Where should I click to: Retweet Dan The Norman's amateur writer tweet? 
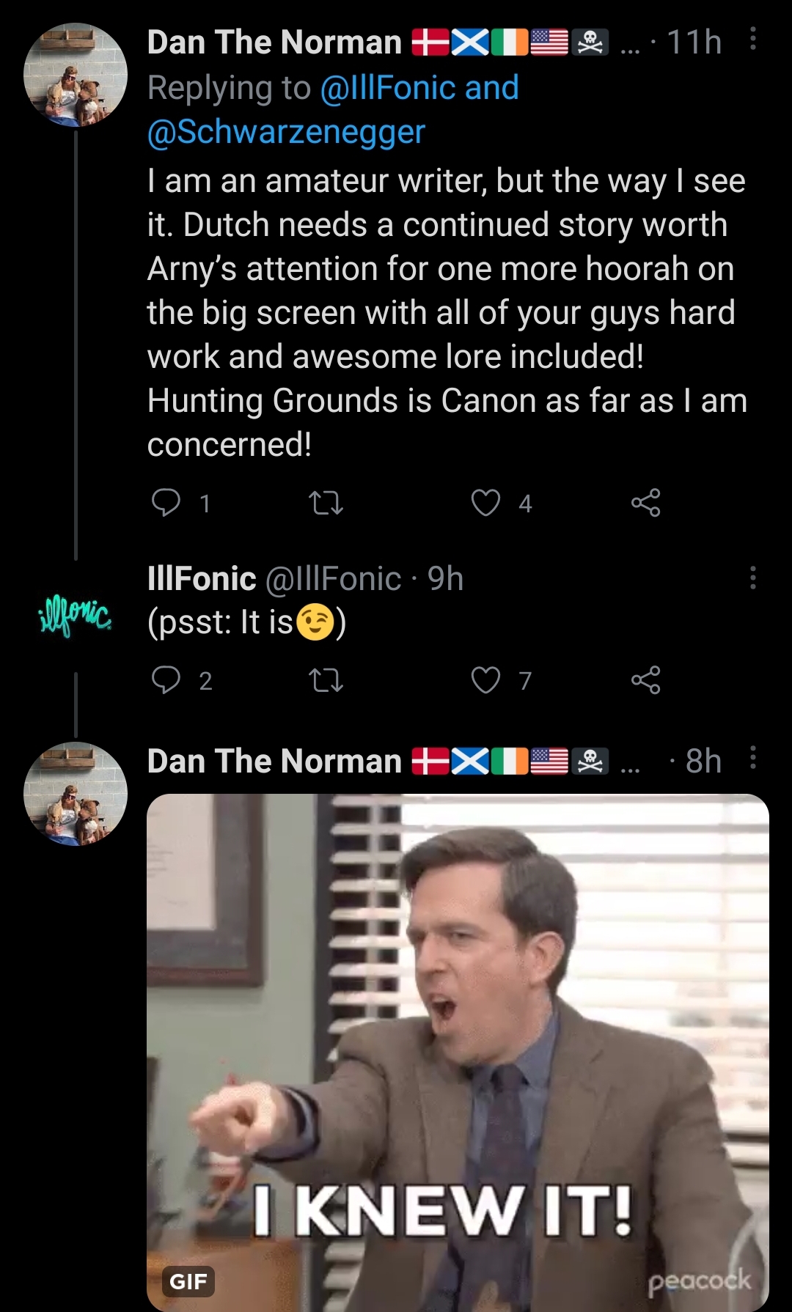(x=326, y=503)
